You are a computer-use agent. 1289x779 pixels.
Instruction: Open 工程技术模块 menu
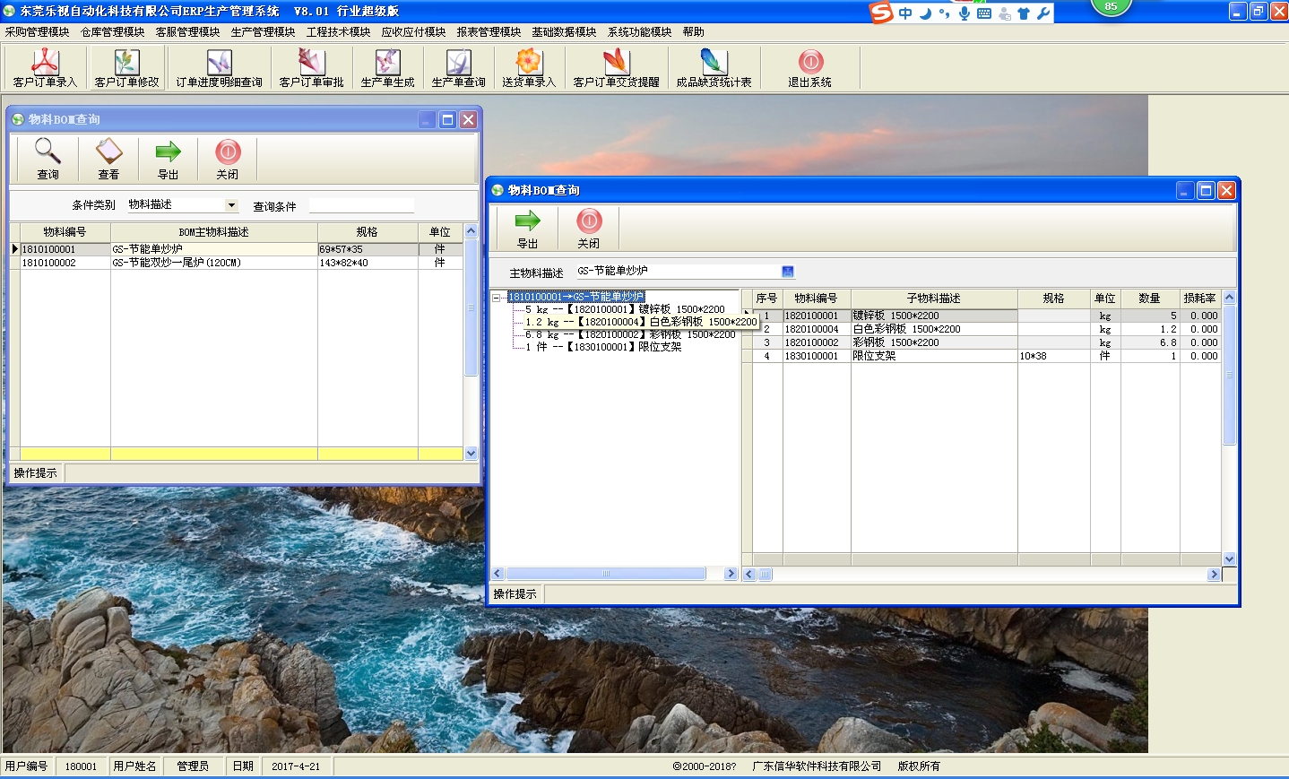(x=338, y=31)
